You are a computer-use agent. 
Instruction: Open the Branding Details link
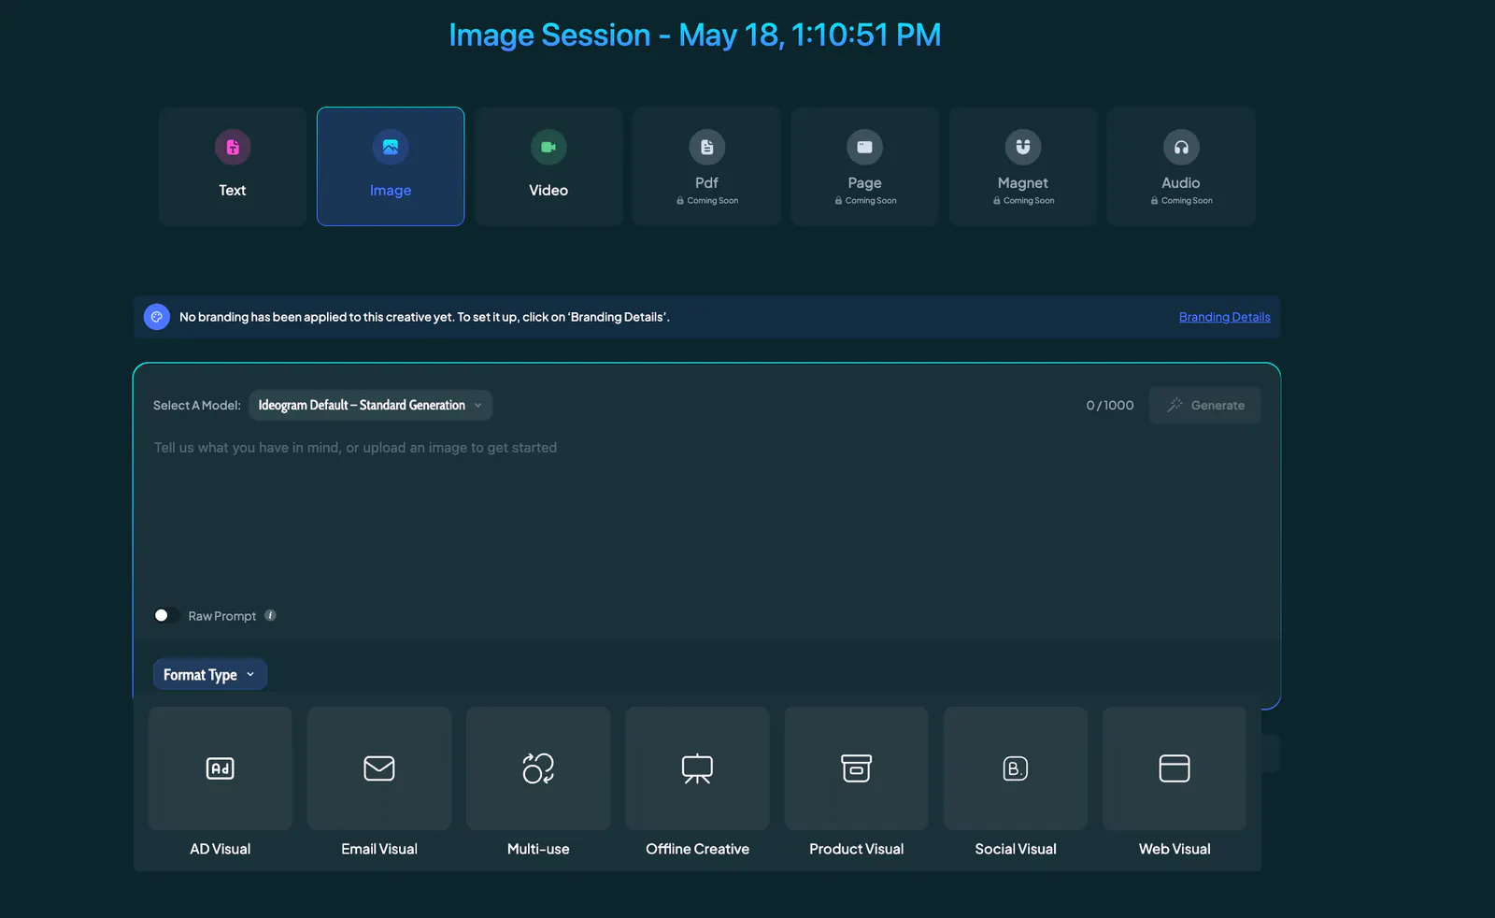pos(1225,317)
